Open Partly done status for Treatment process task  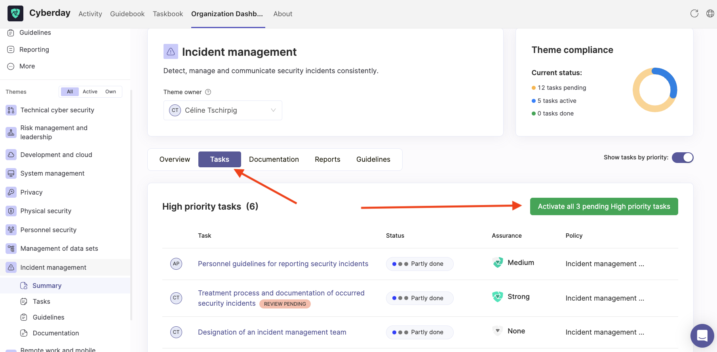click(x=420, y=298)
